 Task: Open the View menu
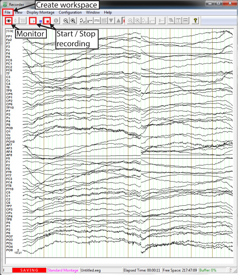[x=19, y=12]
